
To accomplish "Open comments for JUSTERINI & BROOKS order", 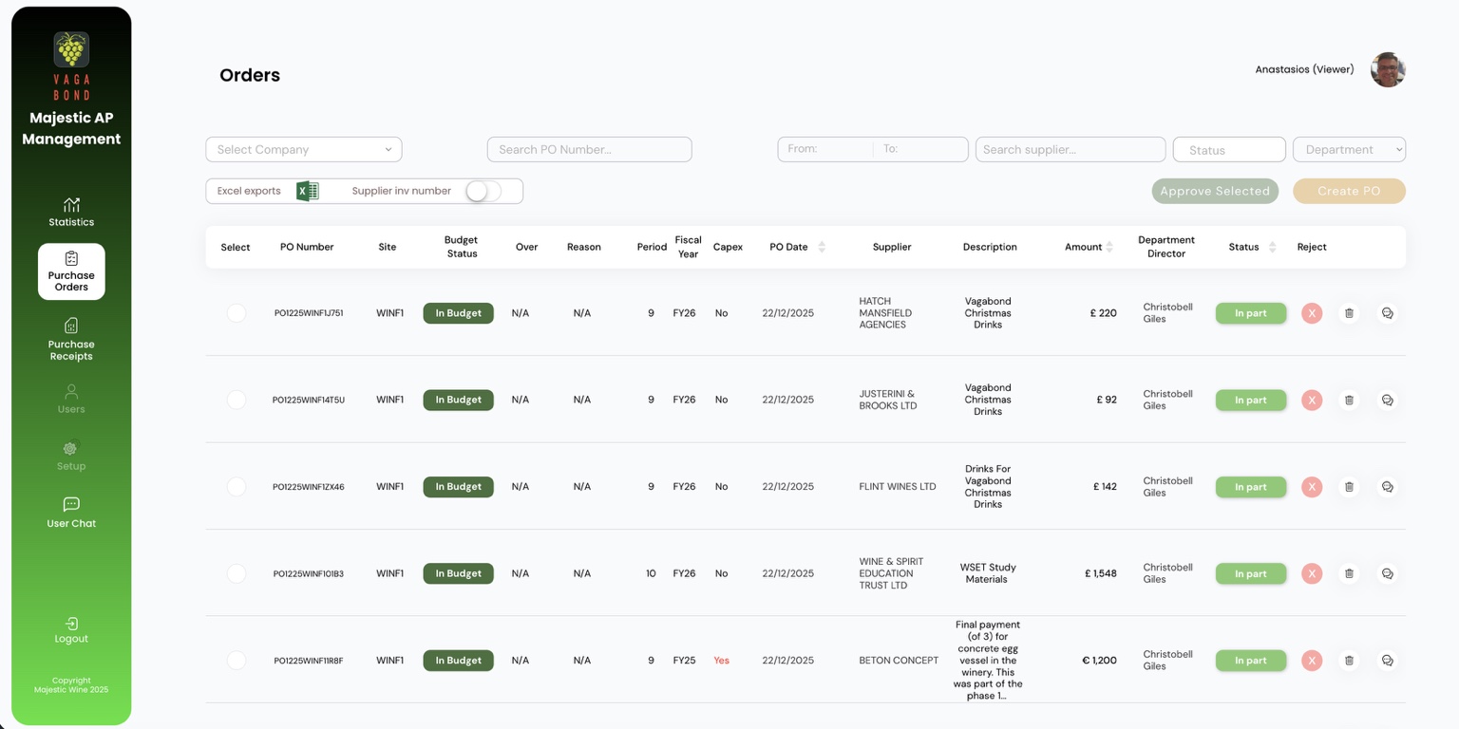I will pyautogui.click(x=1387, y=400).
